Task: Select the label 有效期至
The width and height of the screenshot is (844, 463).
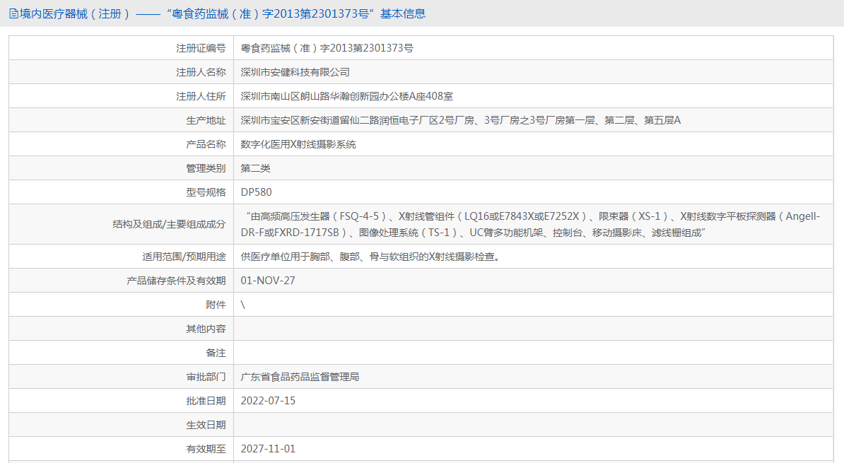Action: pos(206,448)
